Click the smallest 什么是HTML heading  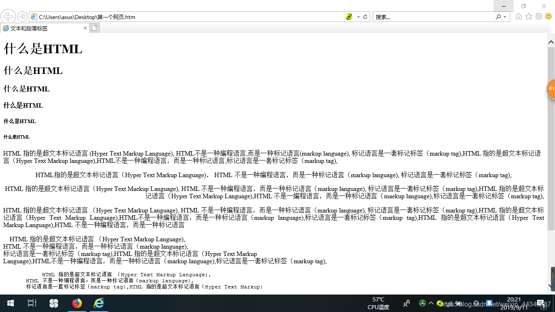(17, 137)
